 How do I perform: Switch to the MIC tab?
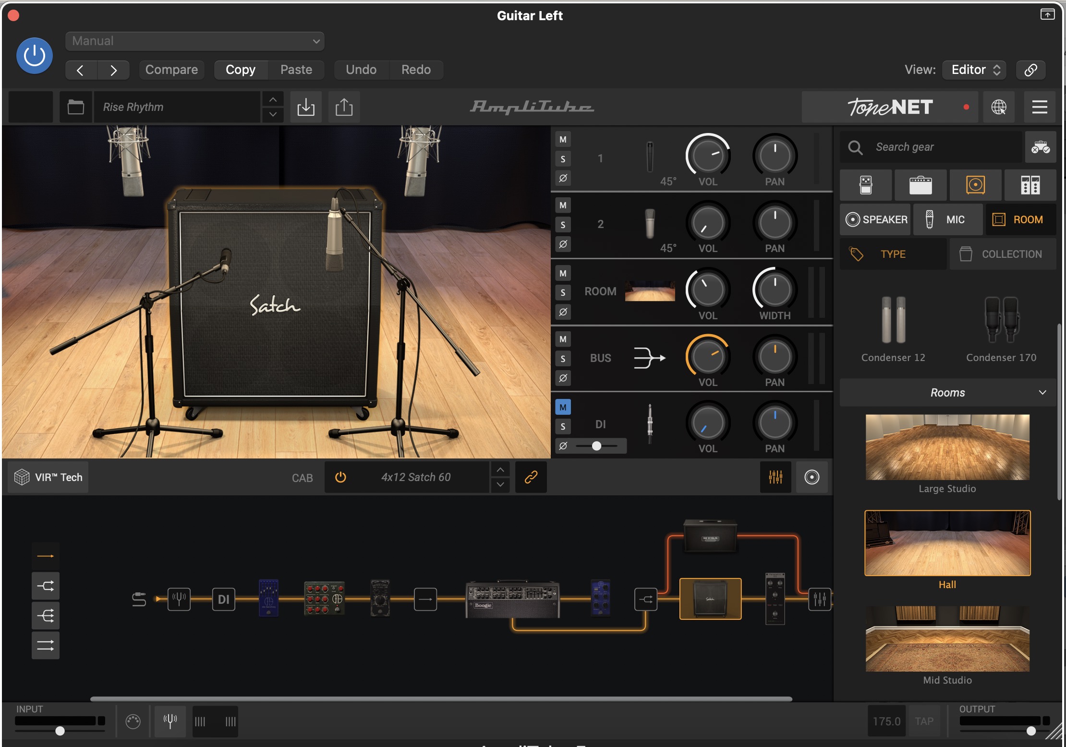tap(948, 220)
